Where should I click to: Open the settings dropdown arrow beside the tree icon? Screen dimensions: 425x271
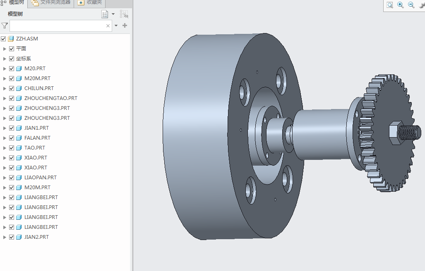point(113,14)
